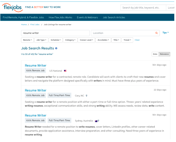Open Find Remote, Hybrid, & Flexible Jobs menu
176x142 pixels.
(23, 17)
